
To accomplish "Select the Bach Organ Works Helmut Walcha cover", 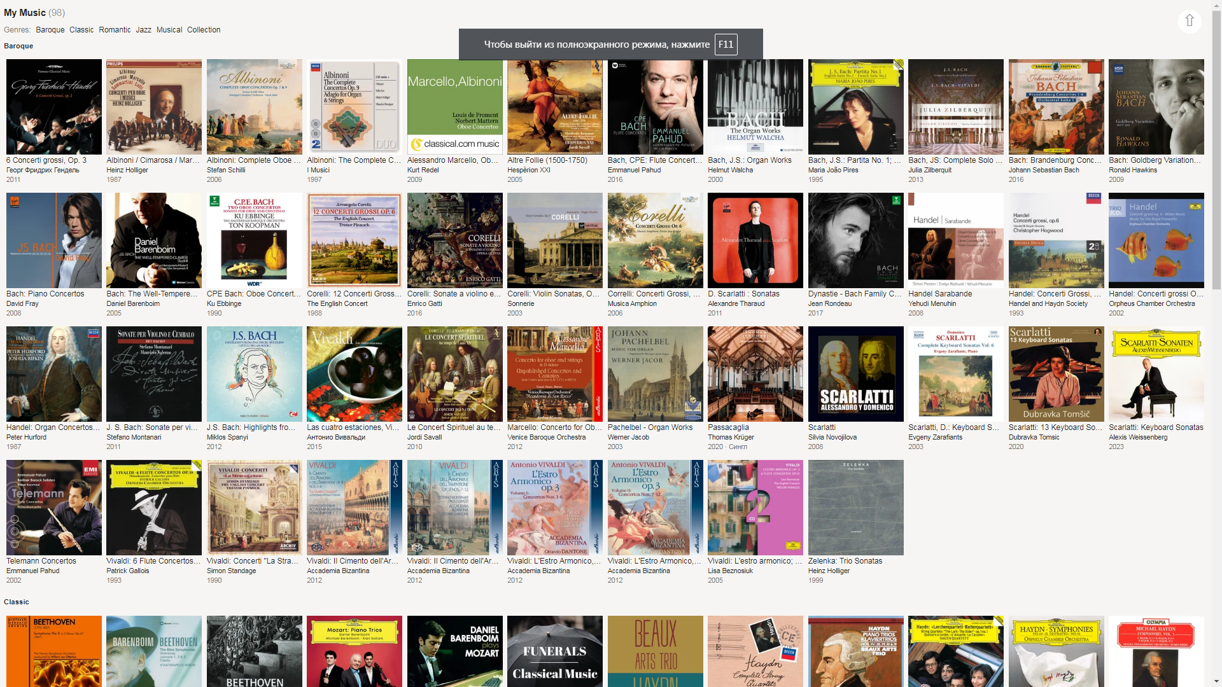I will [755, 107].
